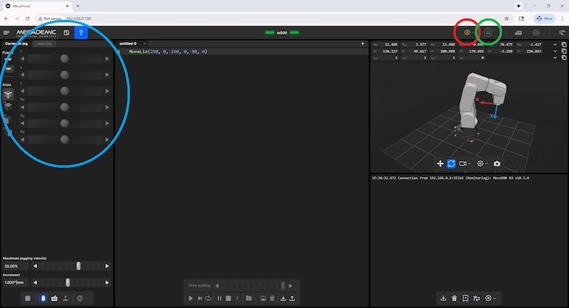Screen dimensions: 569x308
Task: Click the jogging velocity slider handle
Action: pyautogui.click(x=78, y=266)
